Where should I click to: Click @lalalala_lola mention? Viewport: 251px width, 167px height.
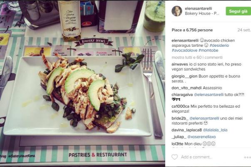(215, 130)
